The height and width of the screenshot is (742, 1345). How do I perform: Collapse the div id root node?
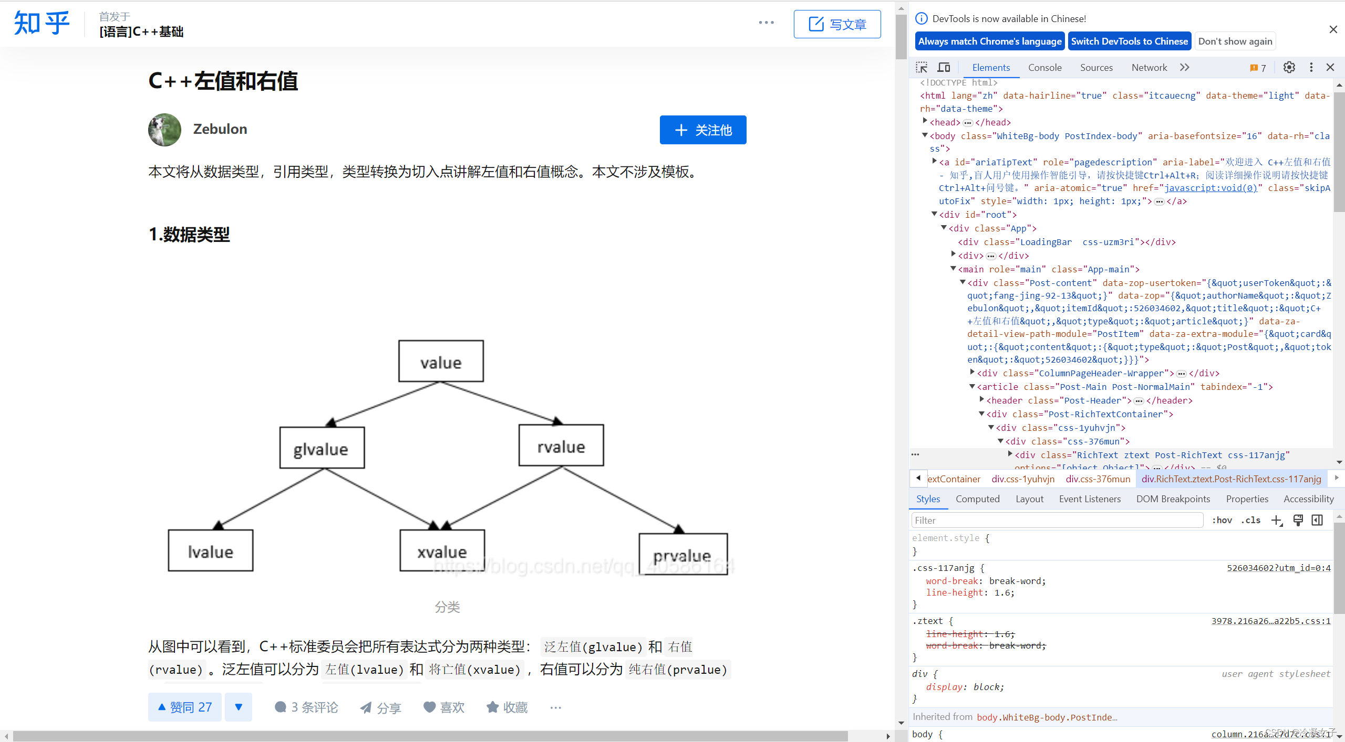(934, 214)
